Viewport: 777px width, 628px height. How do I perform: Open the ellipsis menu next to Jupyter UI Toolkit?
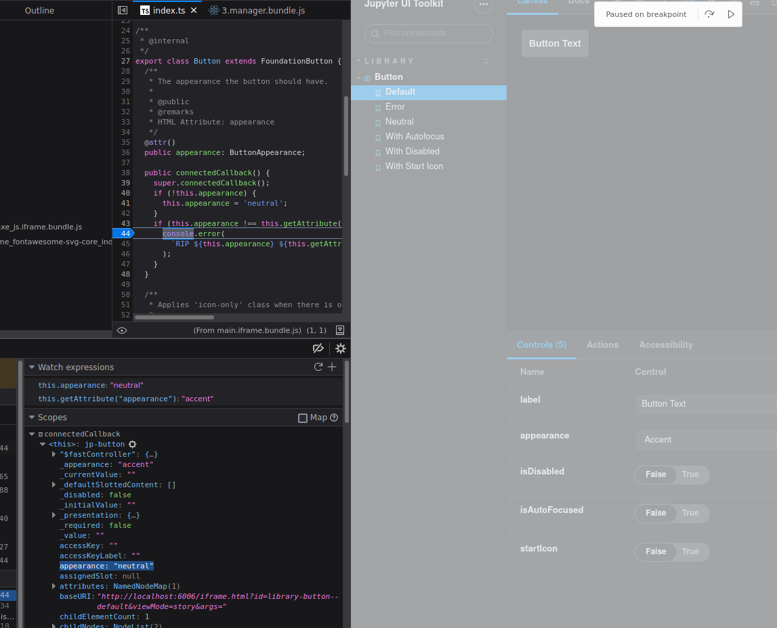[484, 5]
